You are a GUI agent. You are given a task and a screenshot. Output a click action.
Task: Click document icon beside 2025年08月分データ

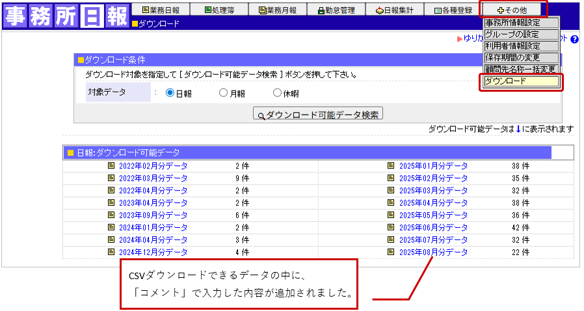(x=391, y=251)
